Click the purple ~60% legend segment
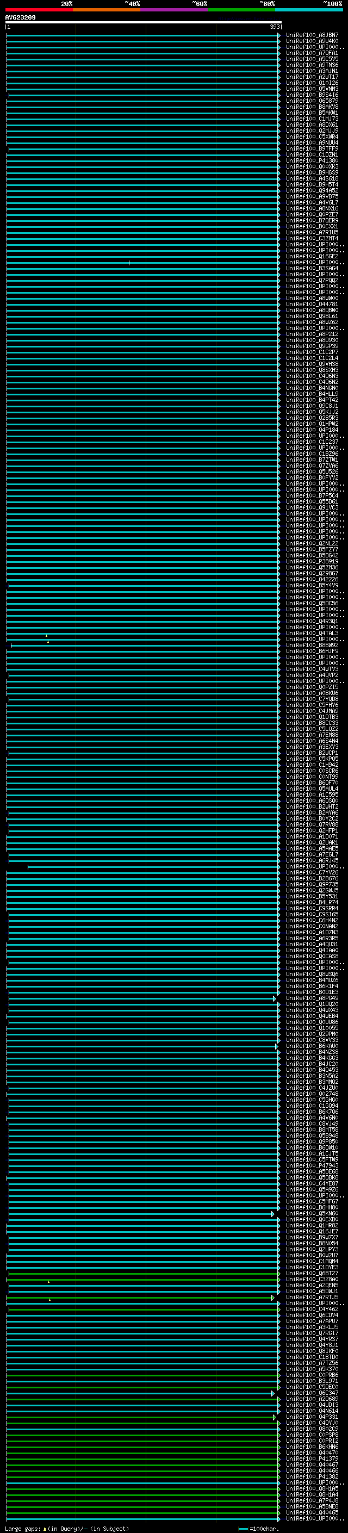This screenshot has width=348, height=1533. (175, 10)
